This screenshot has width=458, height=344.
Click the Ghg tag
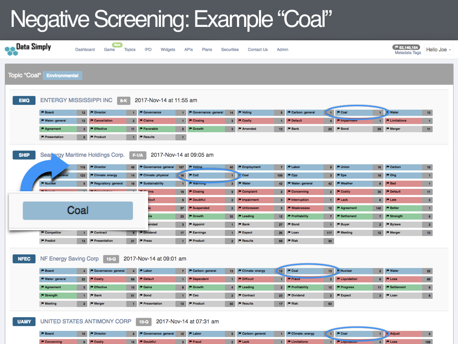409,175
